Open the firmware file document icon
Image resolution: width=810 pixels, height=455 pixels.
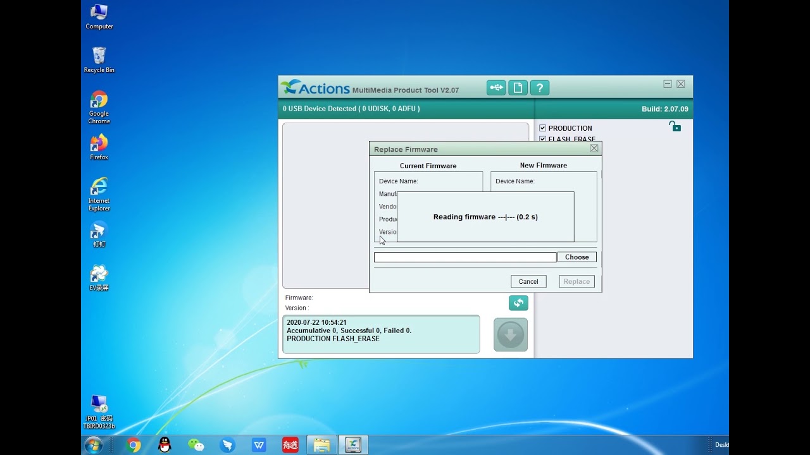(518, 88)
